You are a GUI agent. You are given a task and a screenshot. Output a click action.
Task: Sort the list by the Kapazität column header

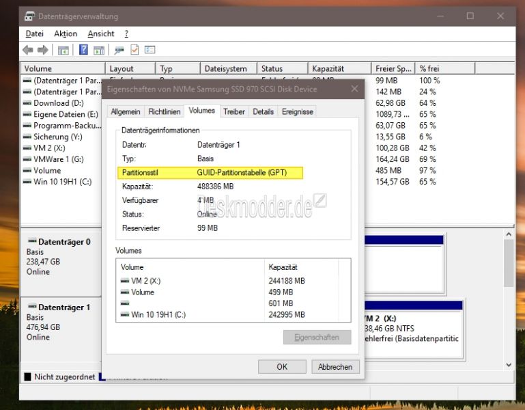(328, 68)
